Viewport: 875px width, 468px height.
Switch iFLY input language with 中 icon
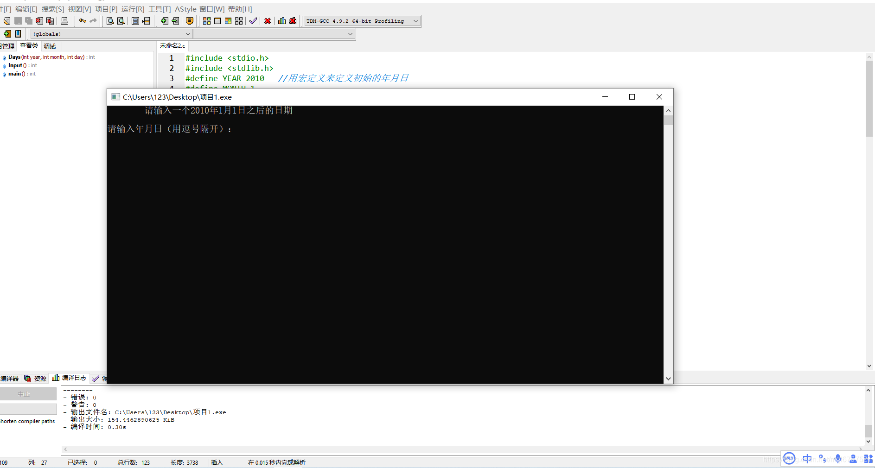pyautogui.click(x=807, y=459)
